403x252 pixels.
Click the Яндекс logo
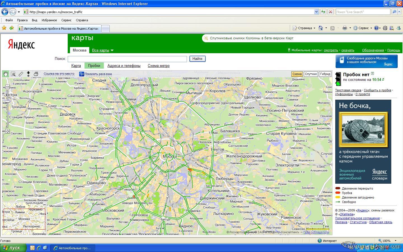[21, 44]
